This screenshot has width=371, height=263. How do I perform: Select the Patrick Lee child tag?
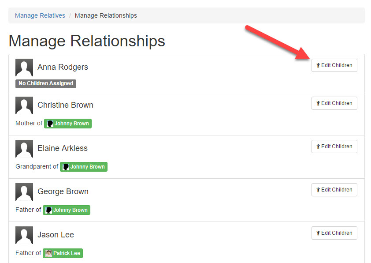tap(63, 253)
